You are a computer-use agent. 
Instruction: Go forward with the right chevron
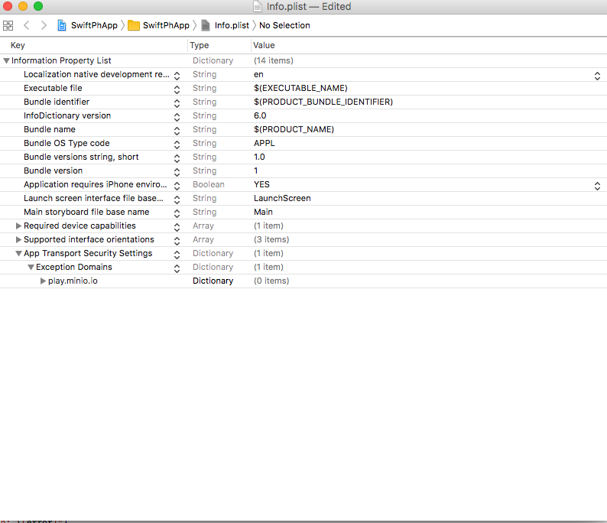pos(44,25)
